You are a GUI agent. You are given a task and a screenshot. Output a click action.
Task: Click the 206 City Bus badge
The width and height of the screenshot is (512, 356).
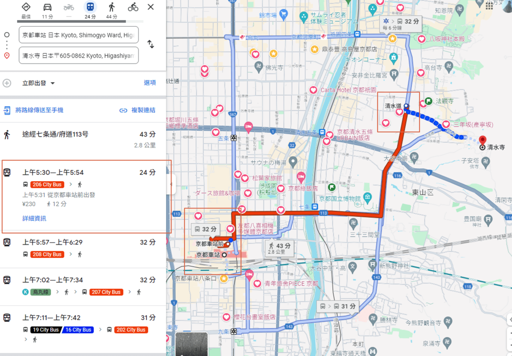click(47, 184)
